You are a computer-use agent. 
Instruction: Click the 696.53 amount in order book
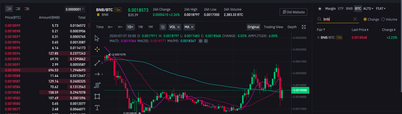click(x=53, y=70)
